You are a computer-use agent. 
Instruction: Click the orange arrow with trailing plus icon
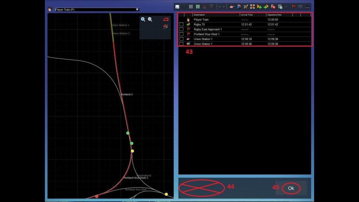pyautogui.click(x=259, y=7)
